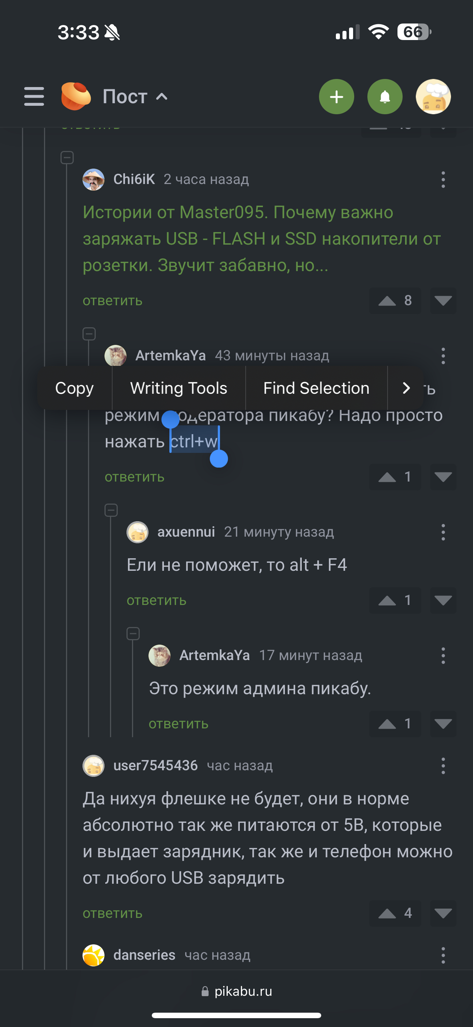
Task: Open the user profile avatar
Action: [433, 97]
